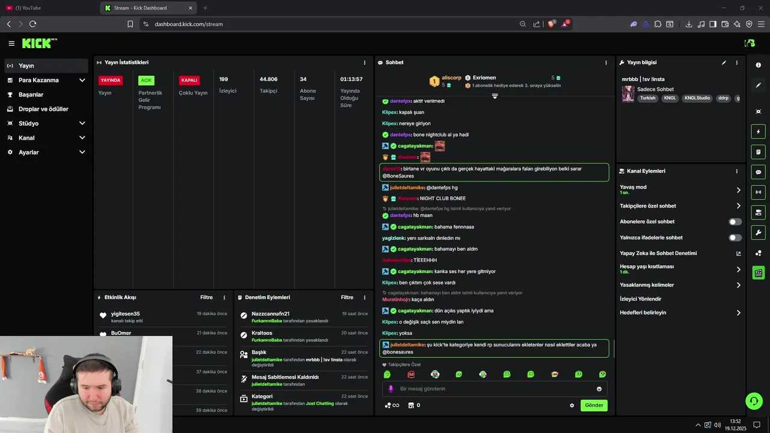The width and height of the screenshot is (770, 433).
Task: Toggle Yalnızca ifadelerle sohbet switch
Action: point(735,238)
